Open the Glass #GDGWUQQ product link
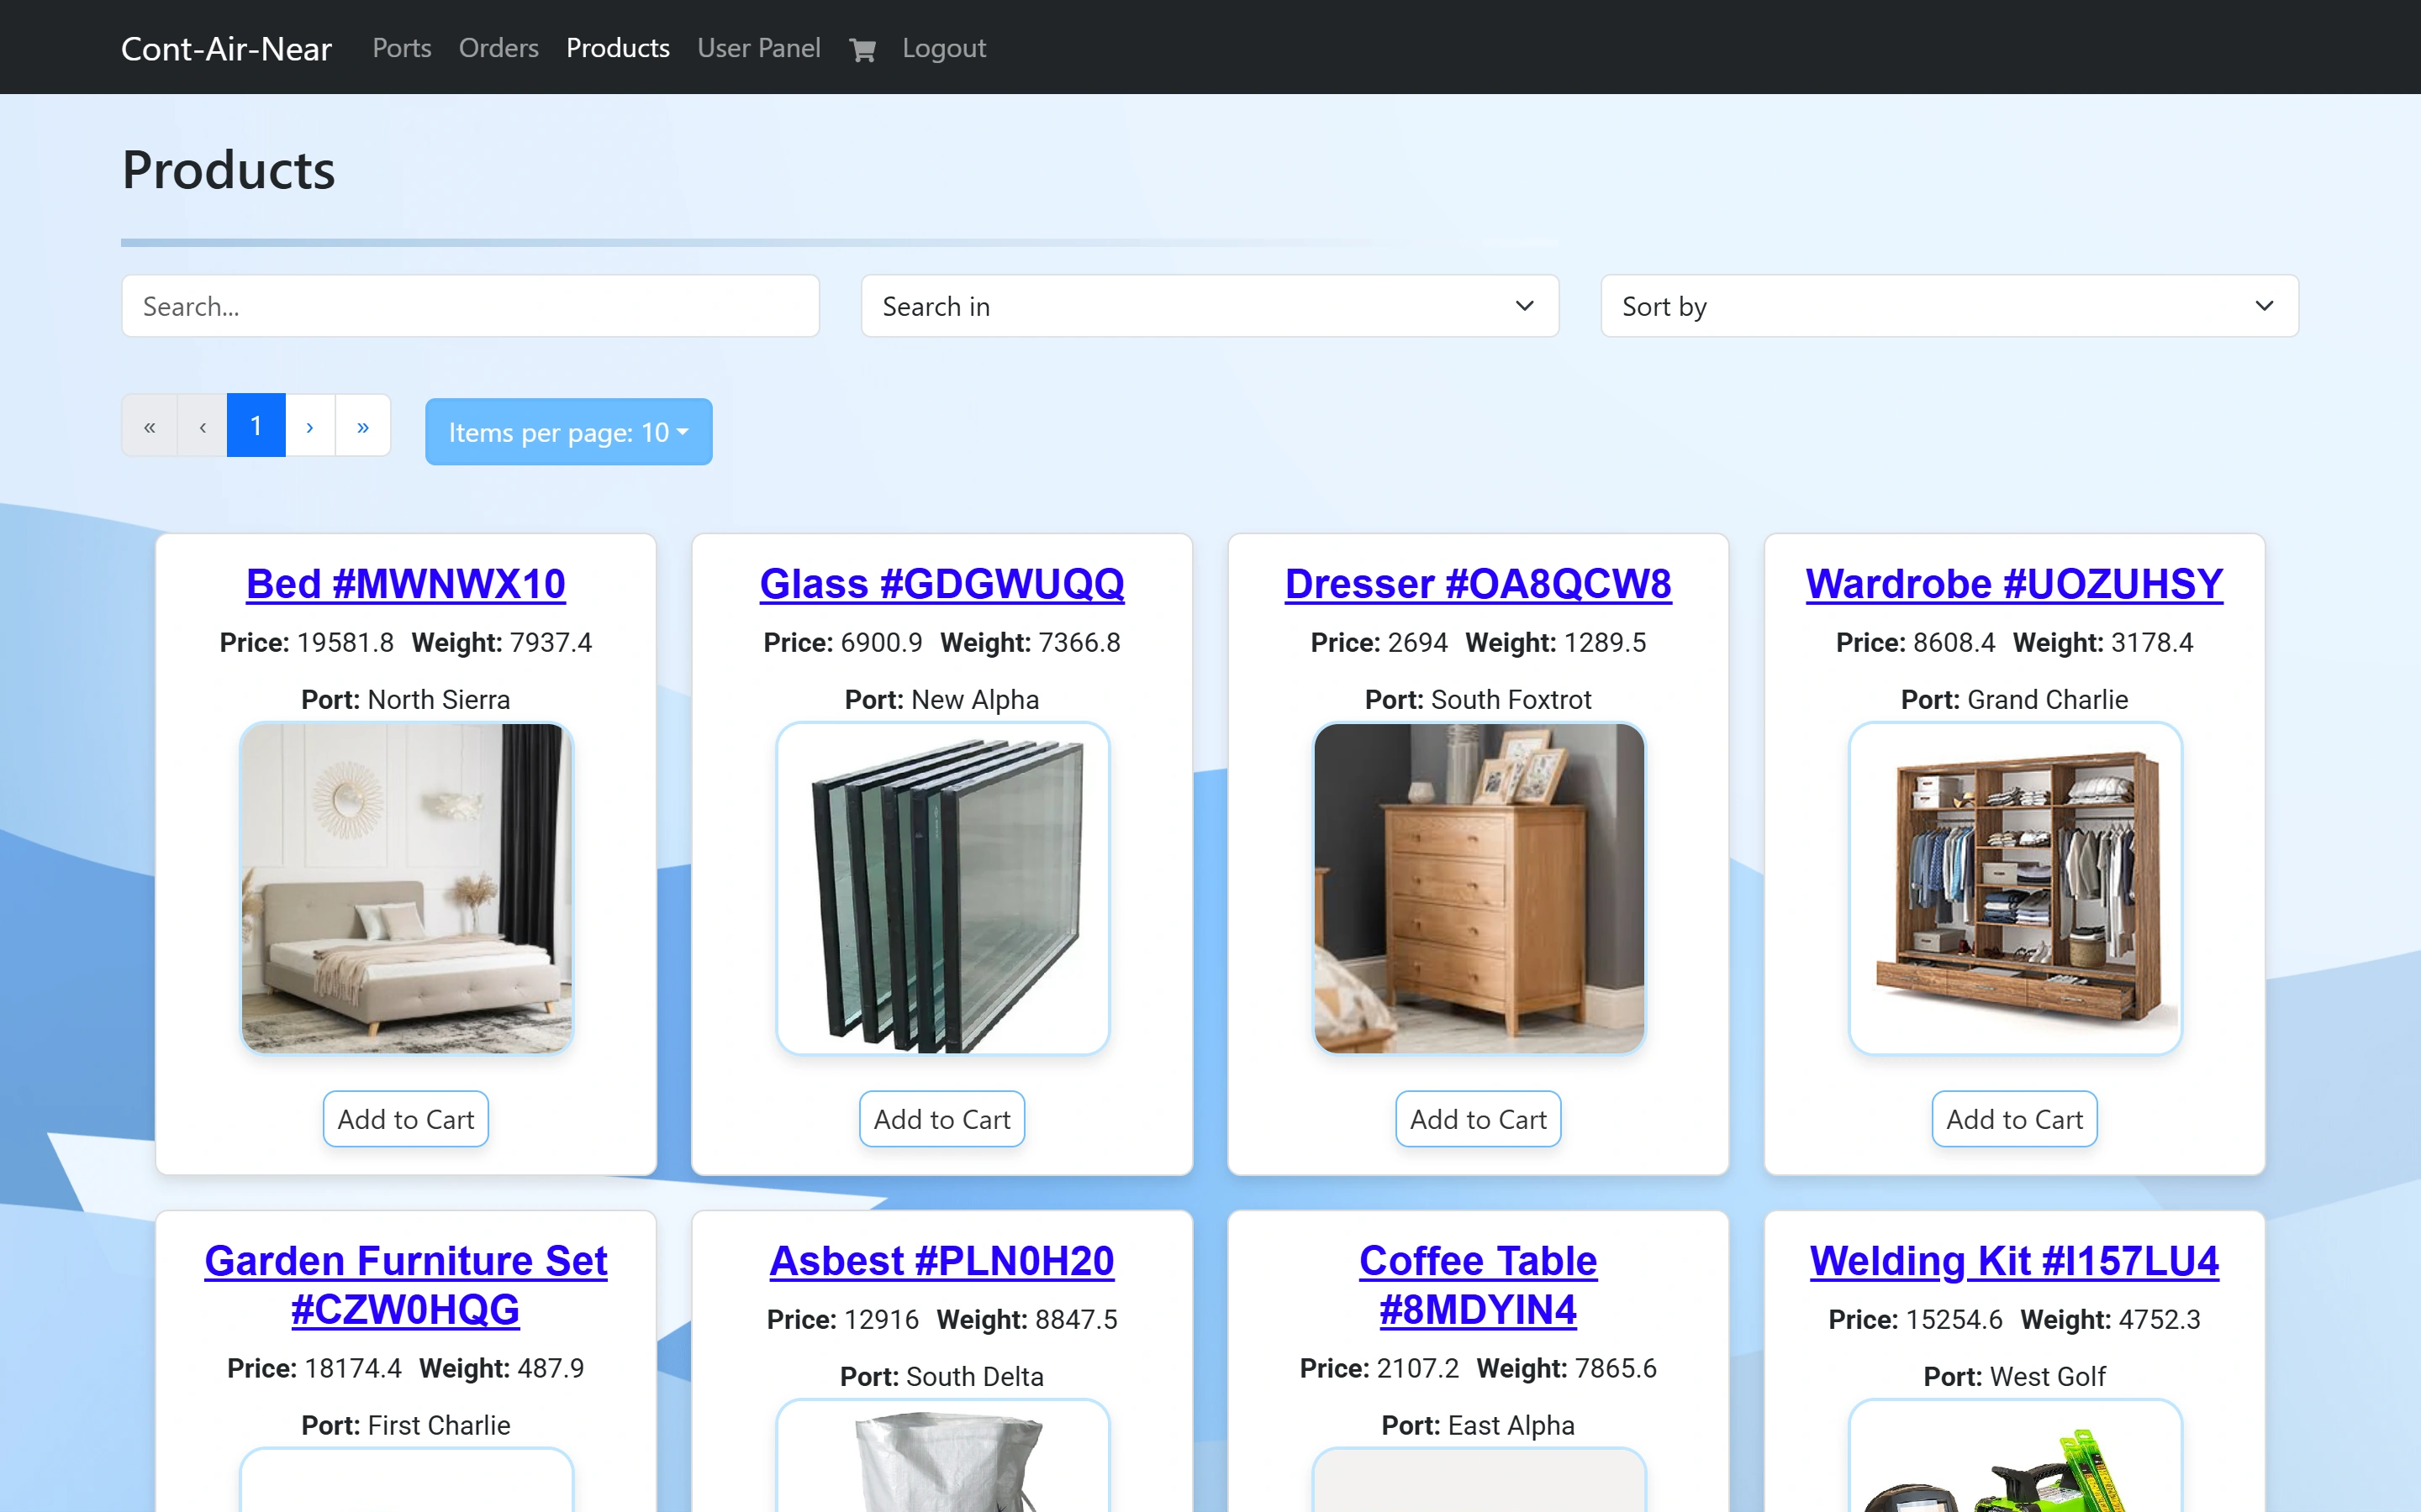 pyautogui.click(x=941, y=584)
